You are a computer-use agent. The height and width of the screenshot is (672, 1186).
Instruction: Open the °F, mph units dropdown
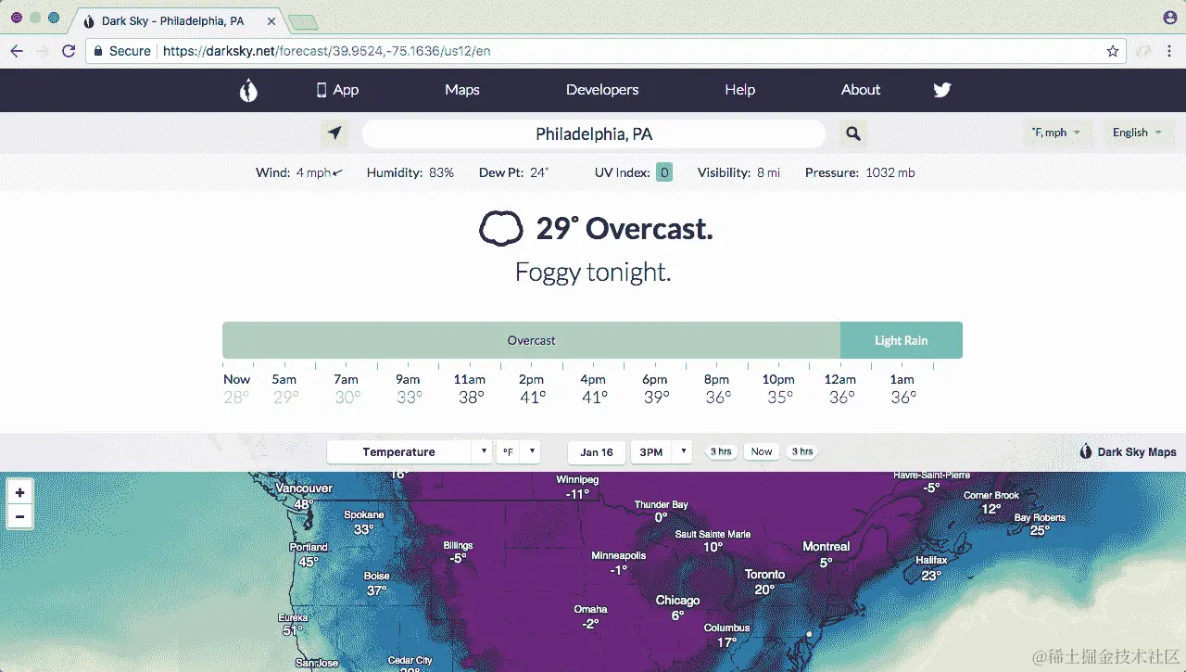1056,133
